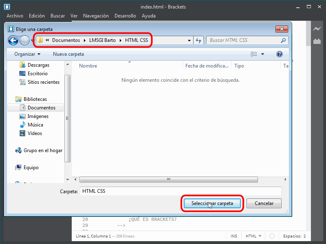The height and width of the screenshot is (244, 326).
Task: Click the search magnifier icon
Action: point(283,40)
